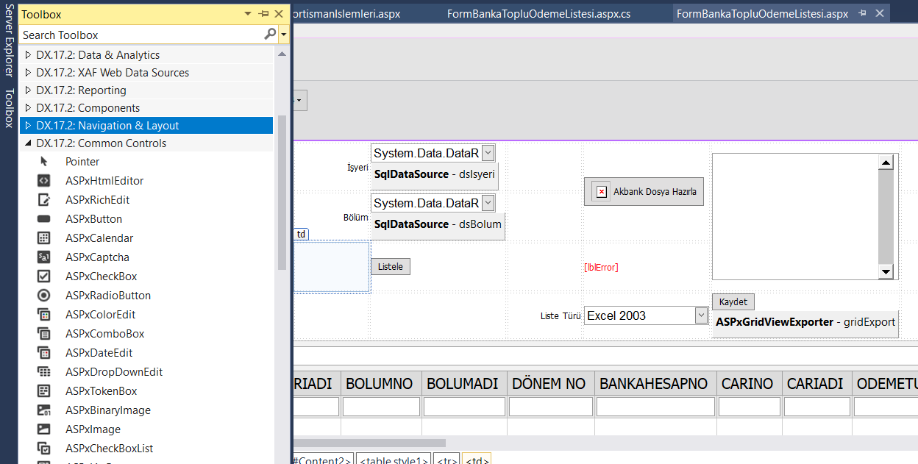The image size is (918, 464).
Task: Select the td element in the tag navigator
Action: (x=302, y=233)
